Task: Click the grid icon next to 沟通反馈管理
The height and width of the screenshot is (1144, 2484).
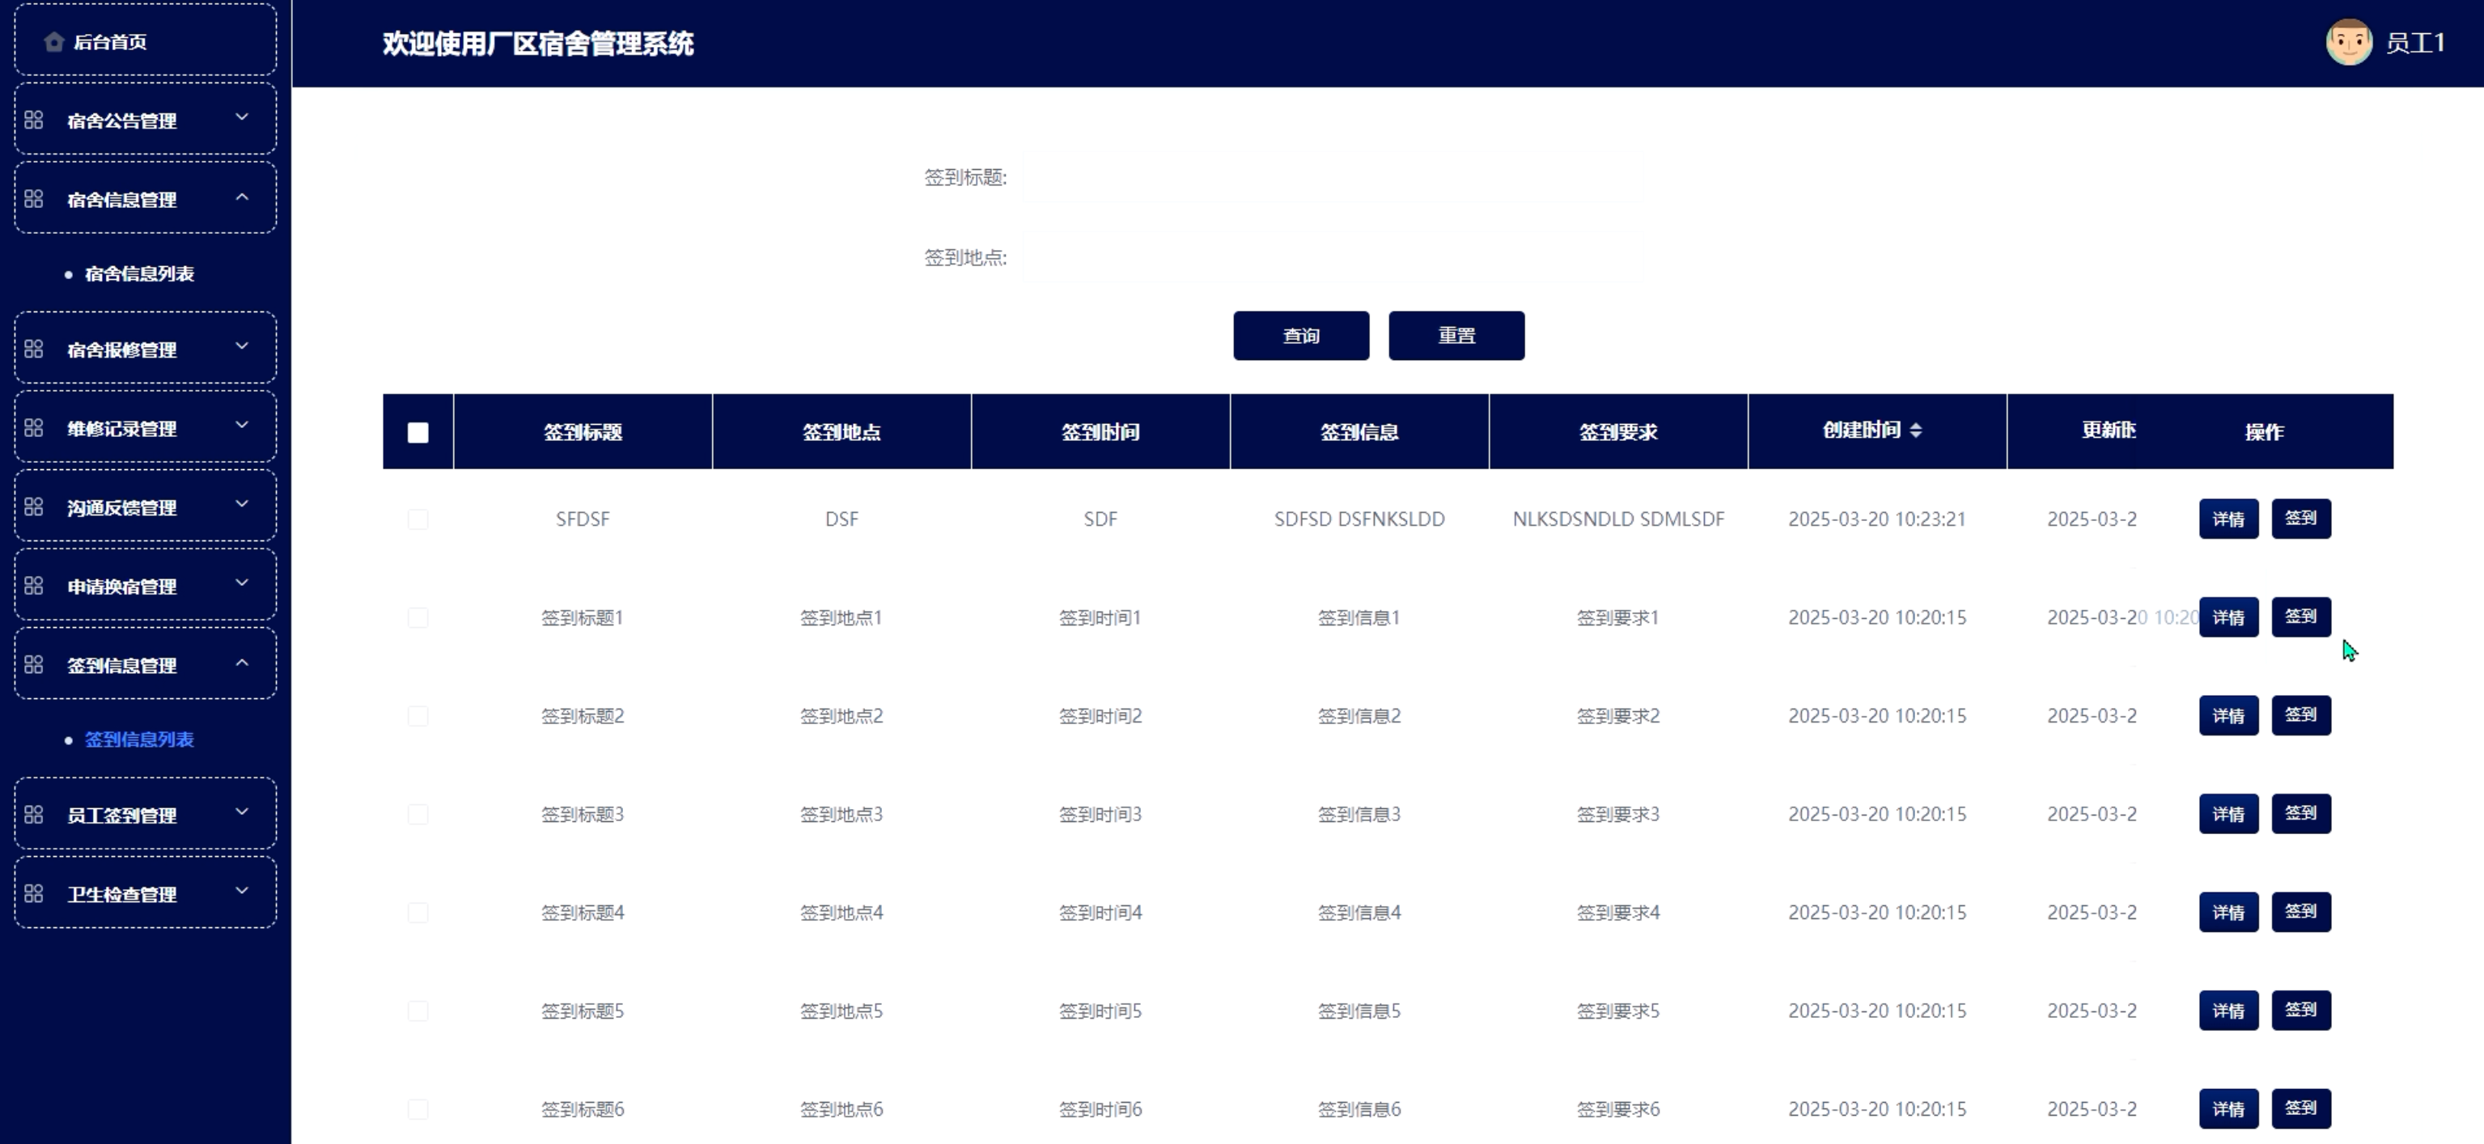Action: (x=34, y=506)
